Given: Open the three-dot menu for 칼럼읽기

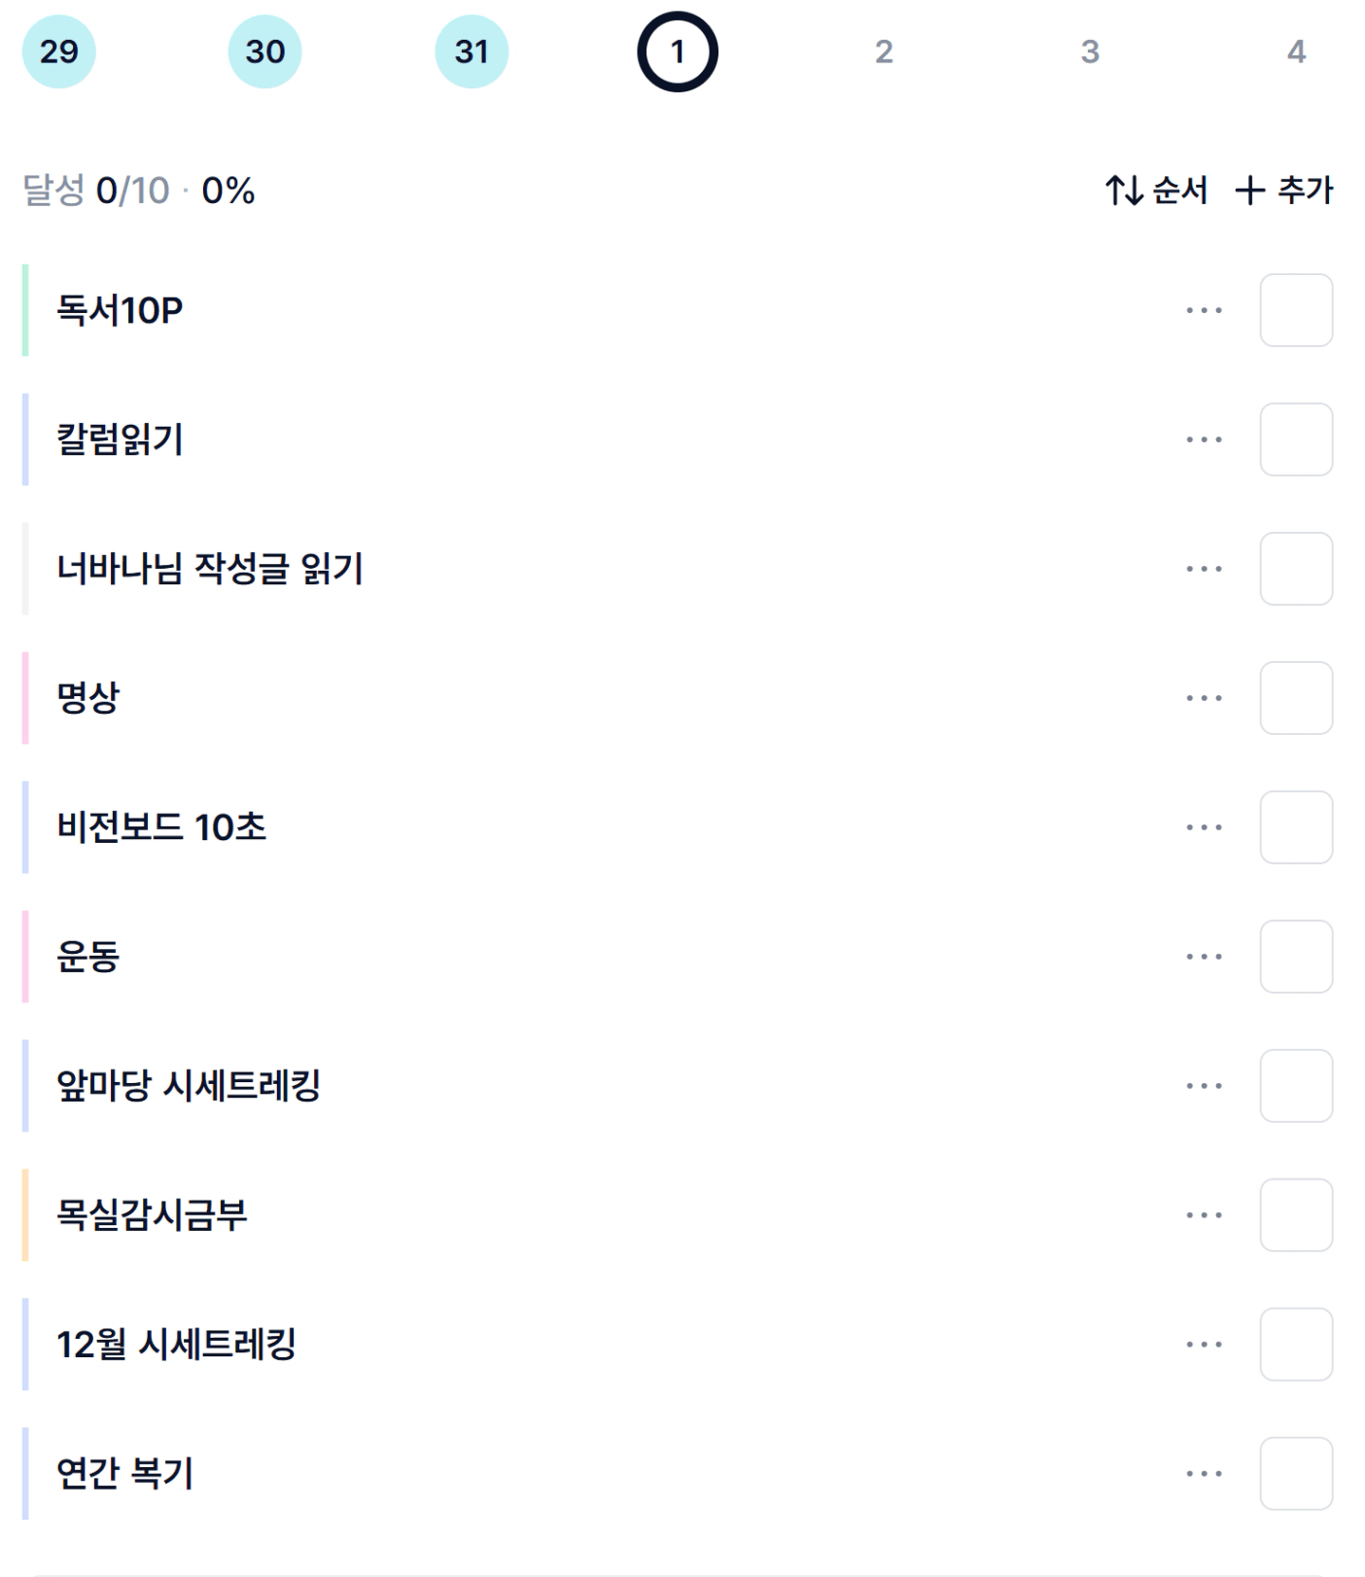Looking at the screenshot, I should point(1204,439).
